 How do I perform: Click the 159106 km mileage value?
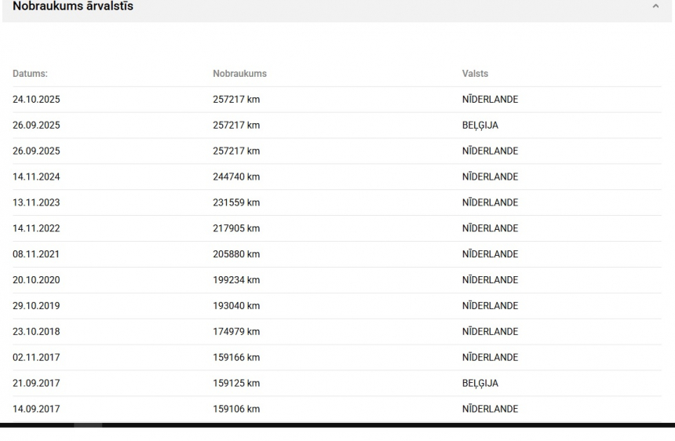[236, 409]
